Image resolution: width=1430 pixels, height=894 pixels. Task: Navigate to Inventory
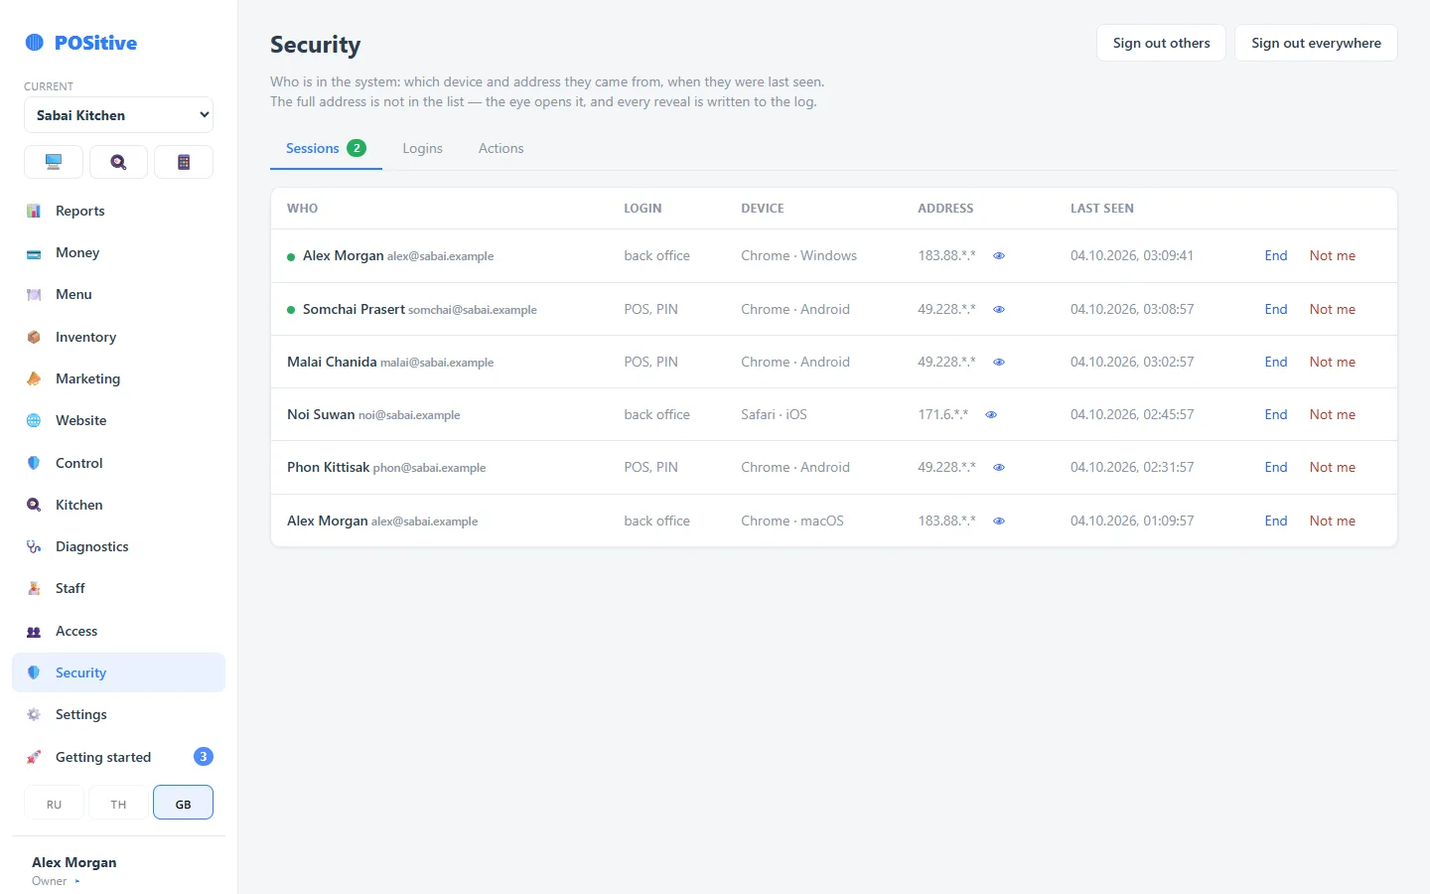[x=118, y=337]
